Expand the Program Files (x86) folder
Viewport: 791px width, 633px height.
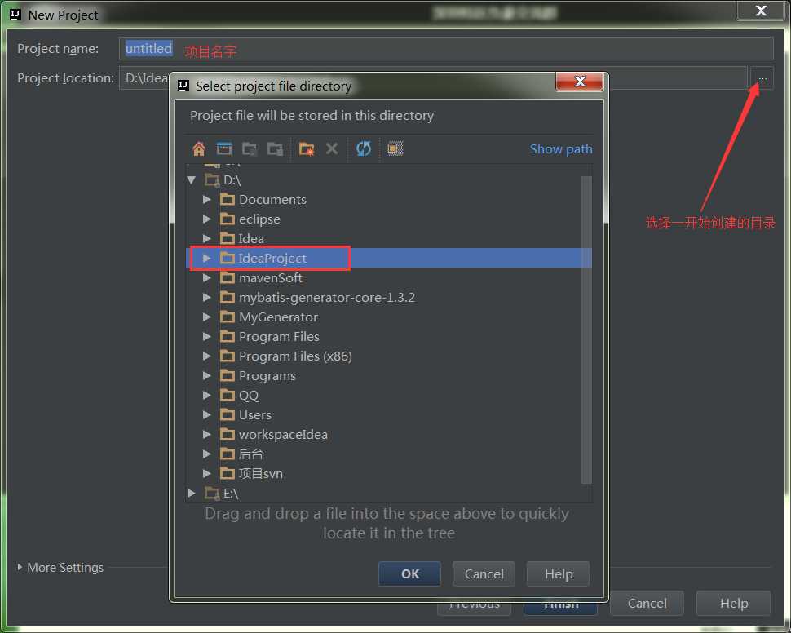pyautogui.click(x=206, y=356)
